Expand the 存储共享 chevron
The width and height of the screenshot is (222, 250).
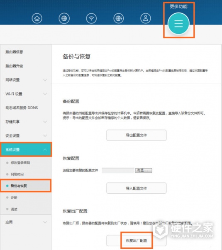click(45, 122)
